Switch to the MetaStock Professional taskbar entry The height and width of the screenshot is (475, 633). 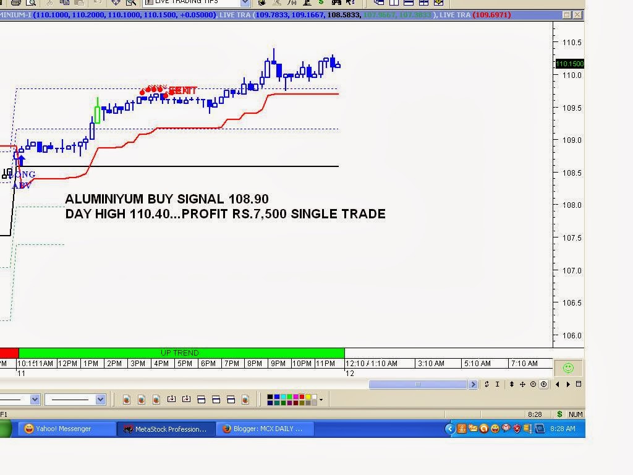(x=166, y=429)
